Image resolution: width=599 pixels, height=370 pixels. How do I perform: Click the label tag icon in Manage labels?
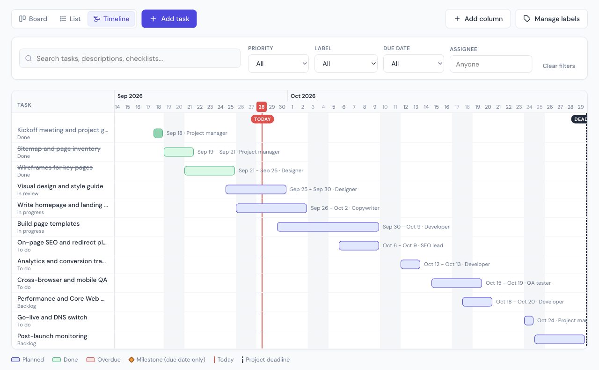[527, 19]
